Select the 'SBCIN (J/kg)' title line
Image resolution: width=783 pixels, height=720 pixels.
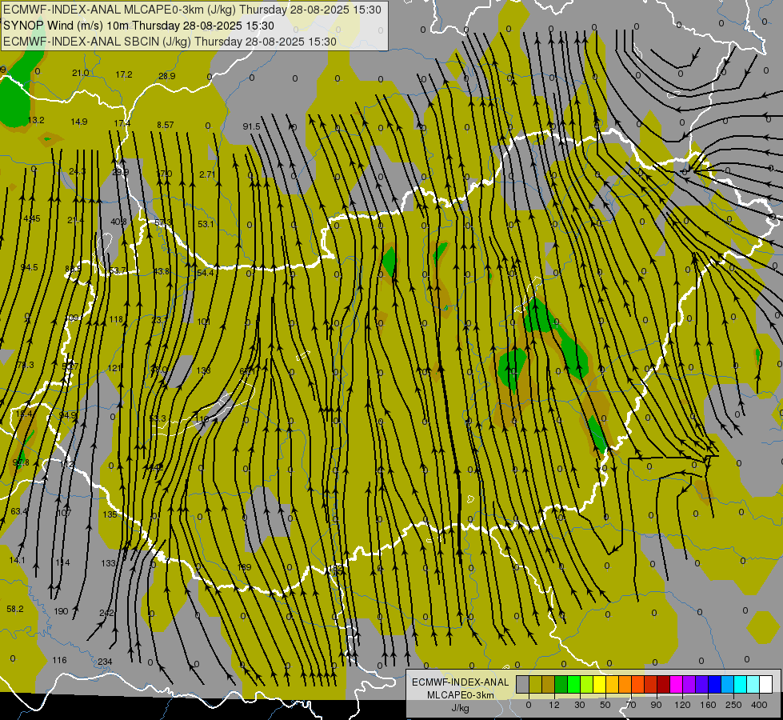click(170, 42)
